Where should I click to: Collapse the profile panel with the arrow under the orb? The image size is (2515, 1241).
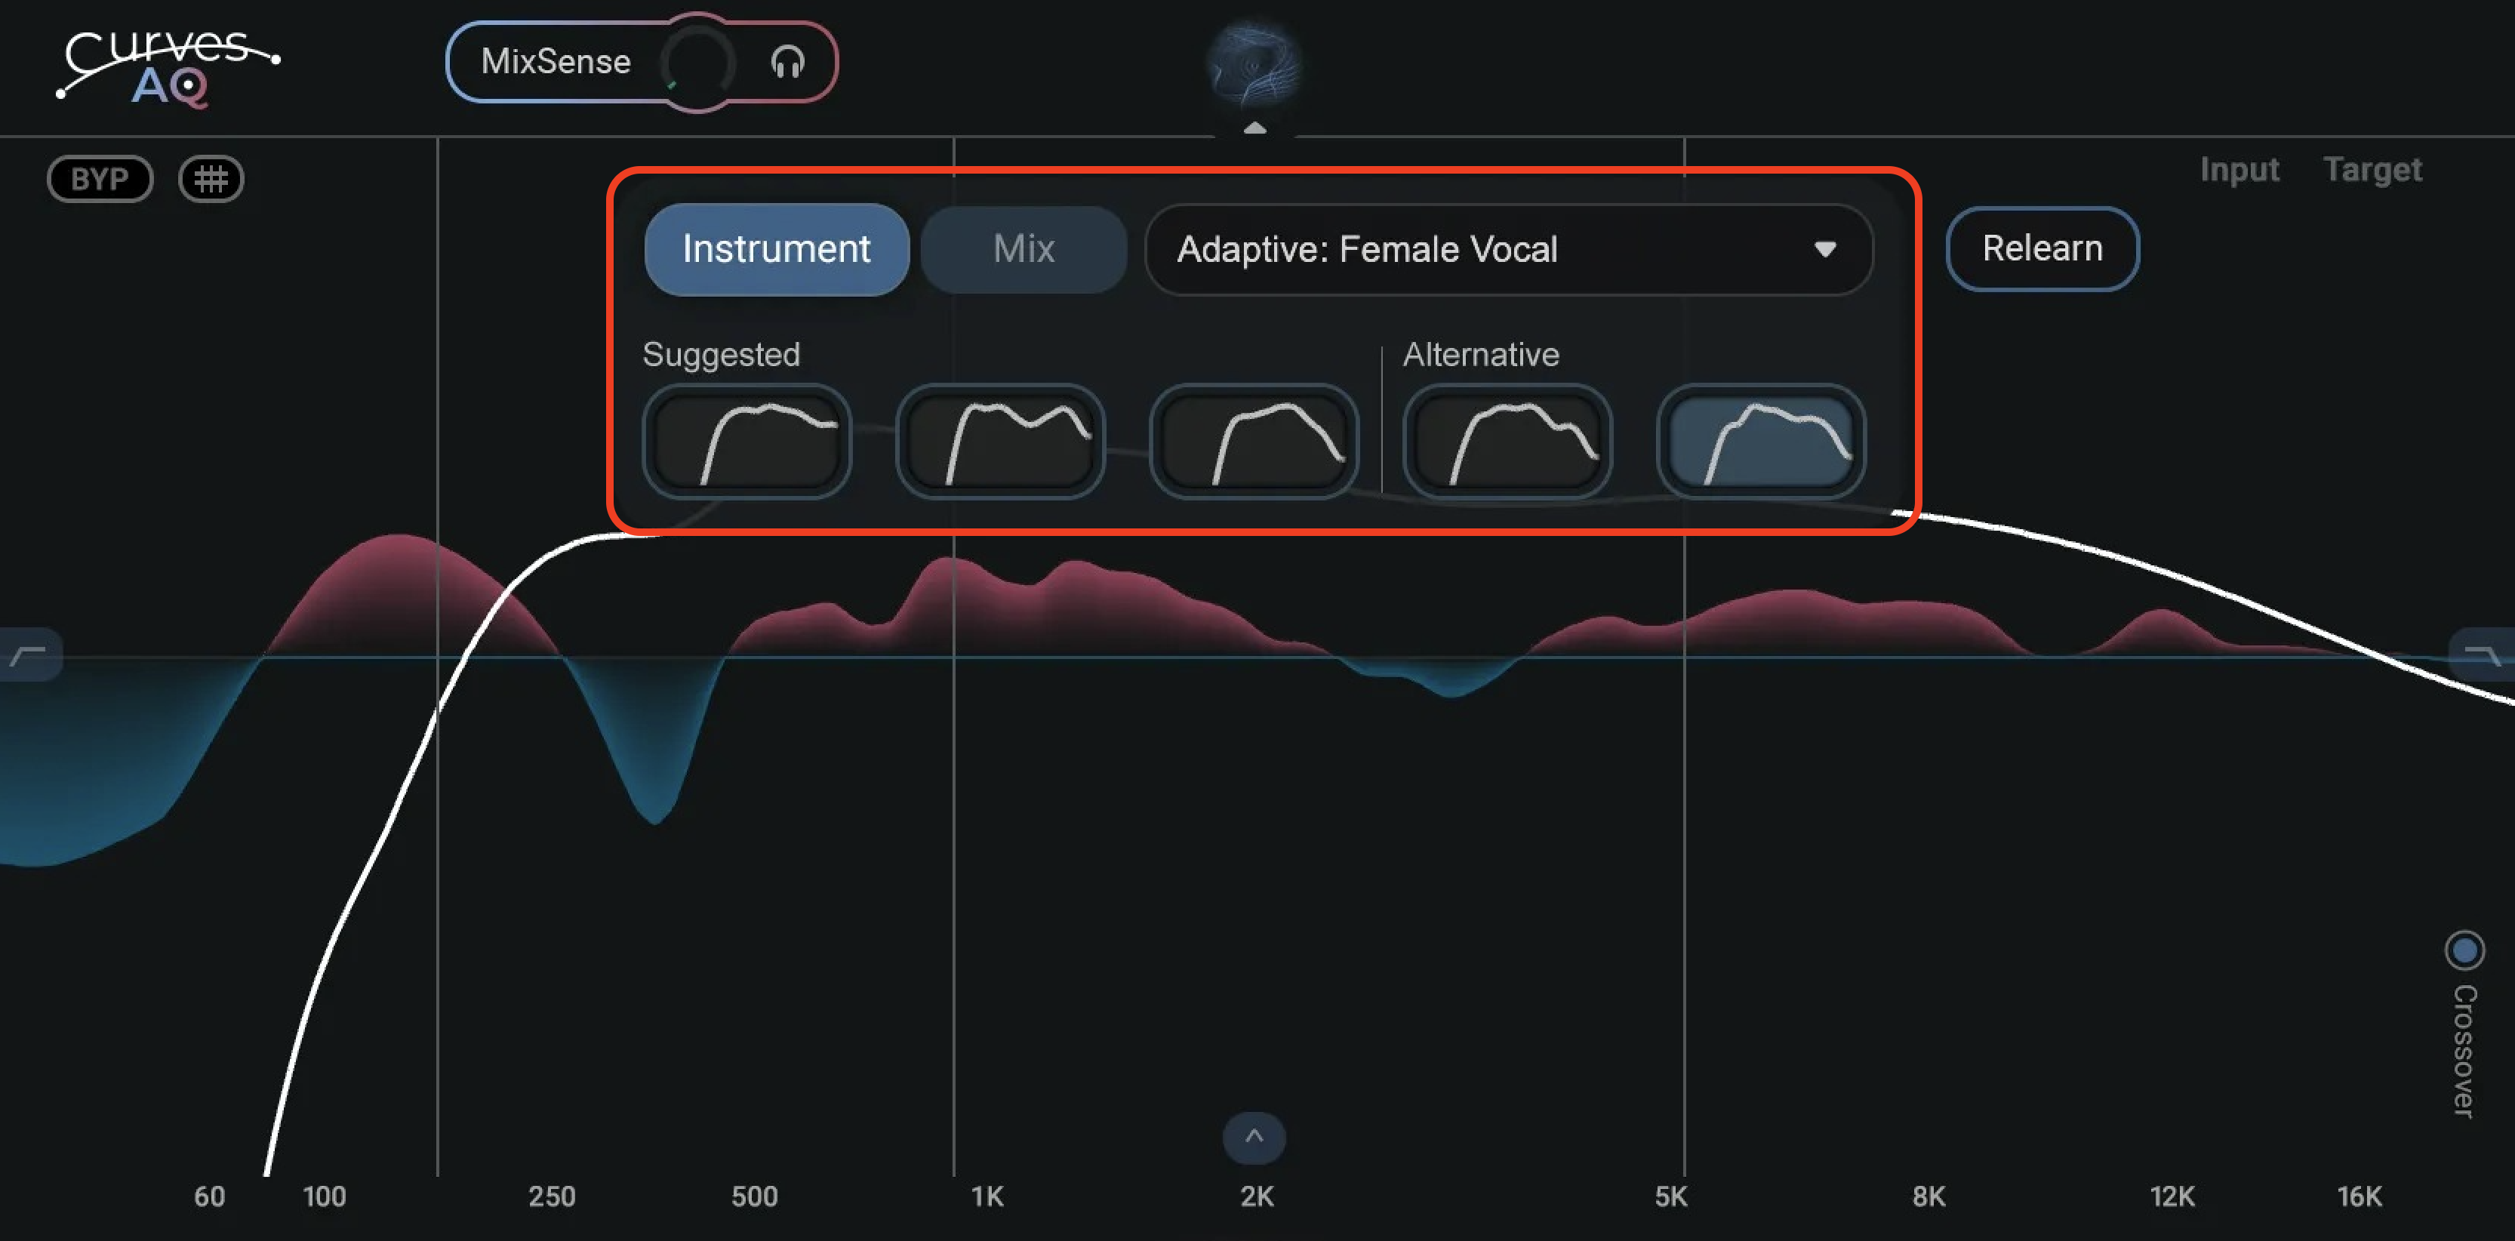pyautogui.click(x=1254, y=128)
